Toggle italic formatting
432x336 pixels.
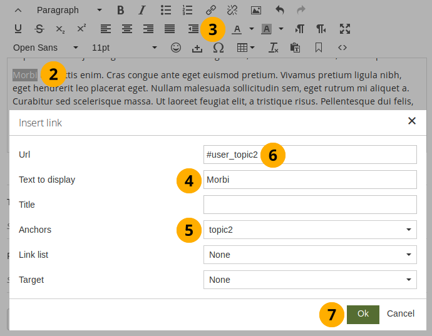pyautogui.click(x=142, y=10)
